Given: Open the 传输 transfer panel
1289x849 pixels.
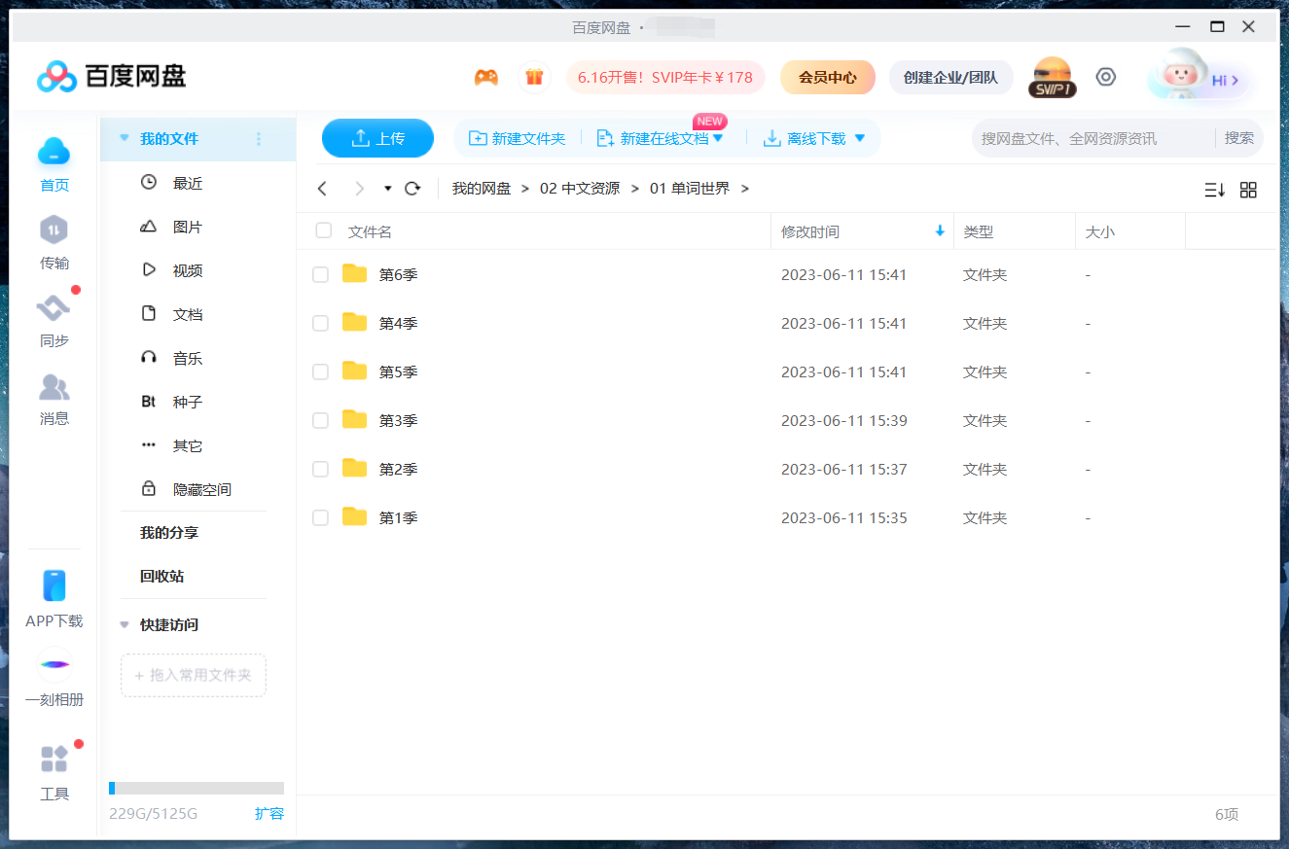Looking at the screenshot, I should 54,243.
